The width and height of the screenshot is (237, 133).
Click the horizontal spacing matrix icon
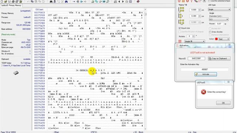(181, 10)
